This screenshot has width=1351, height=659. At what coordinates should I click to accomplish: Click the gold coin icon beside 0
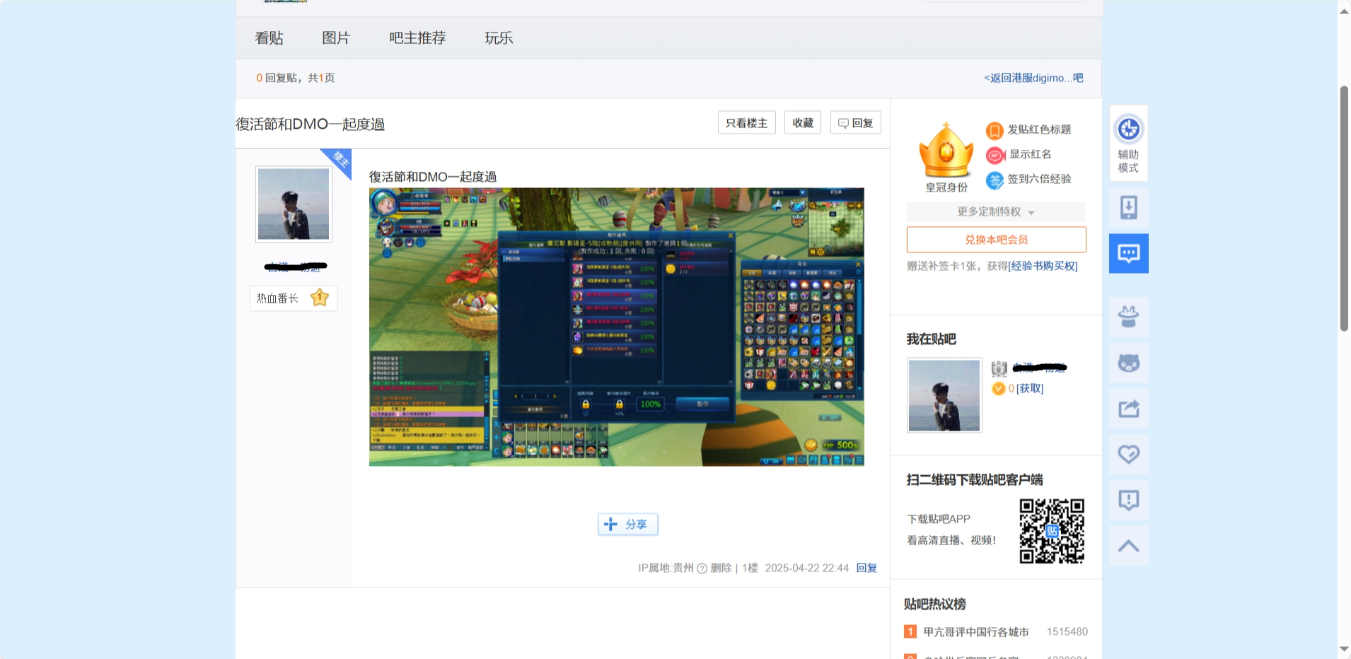click(x=998, y=388)
